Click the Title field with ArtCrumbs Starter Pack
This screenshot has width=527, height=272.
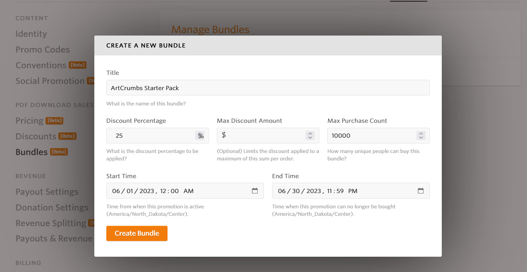click(268, 88)
